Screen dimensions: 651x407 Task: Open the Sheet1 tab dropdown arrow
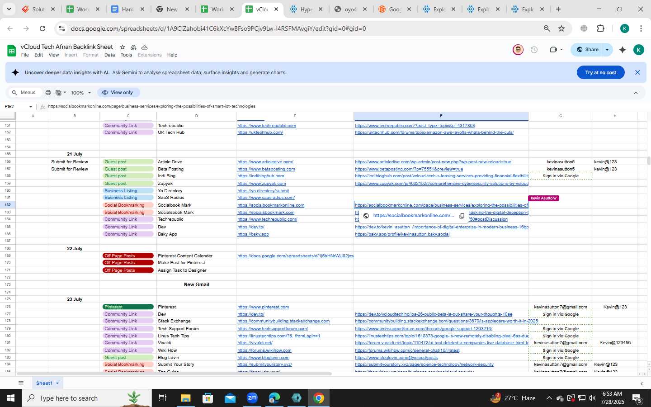pos(57,383)
